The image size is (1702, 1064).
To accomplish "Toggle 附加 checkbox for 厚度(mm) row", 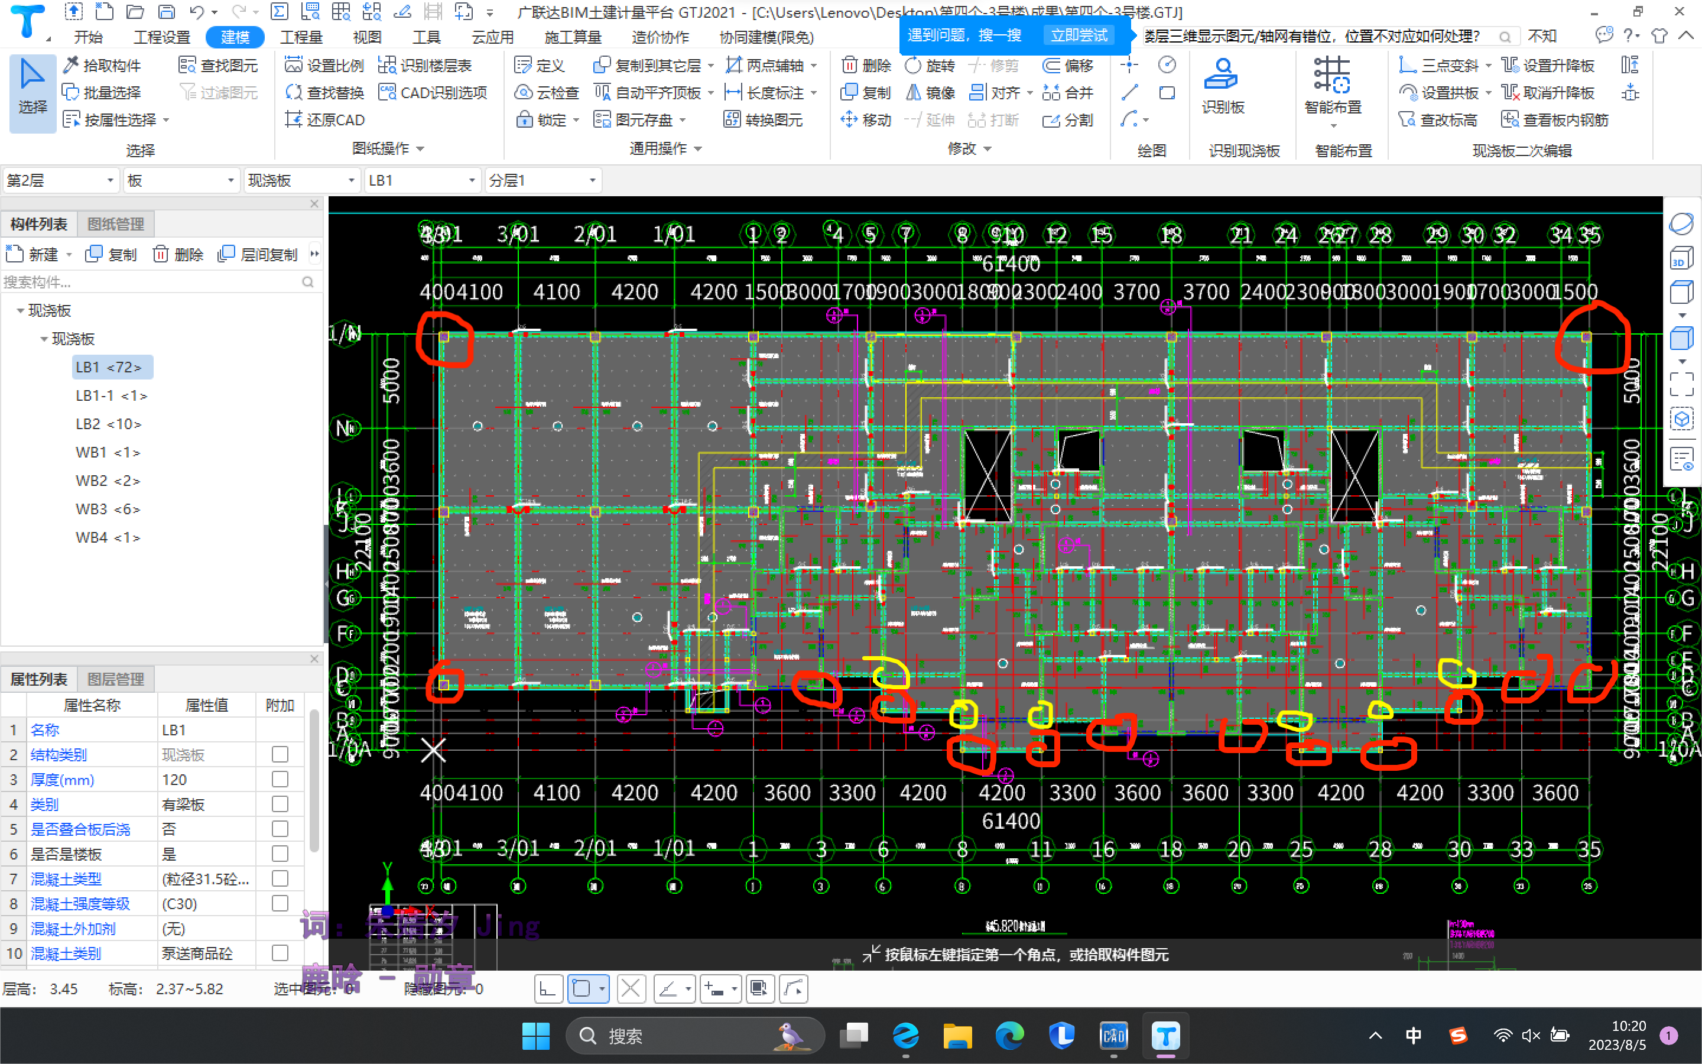I will click(280, 779).
